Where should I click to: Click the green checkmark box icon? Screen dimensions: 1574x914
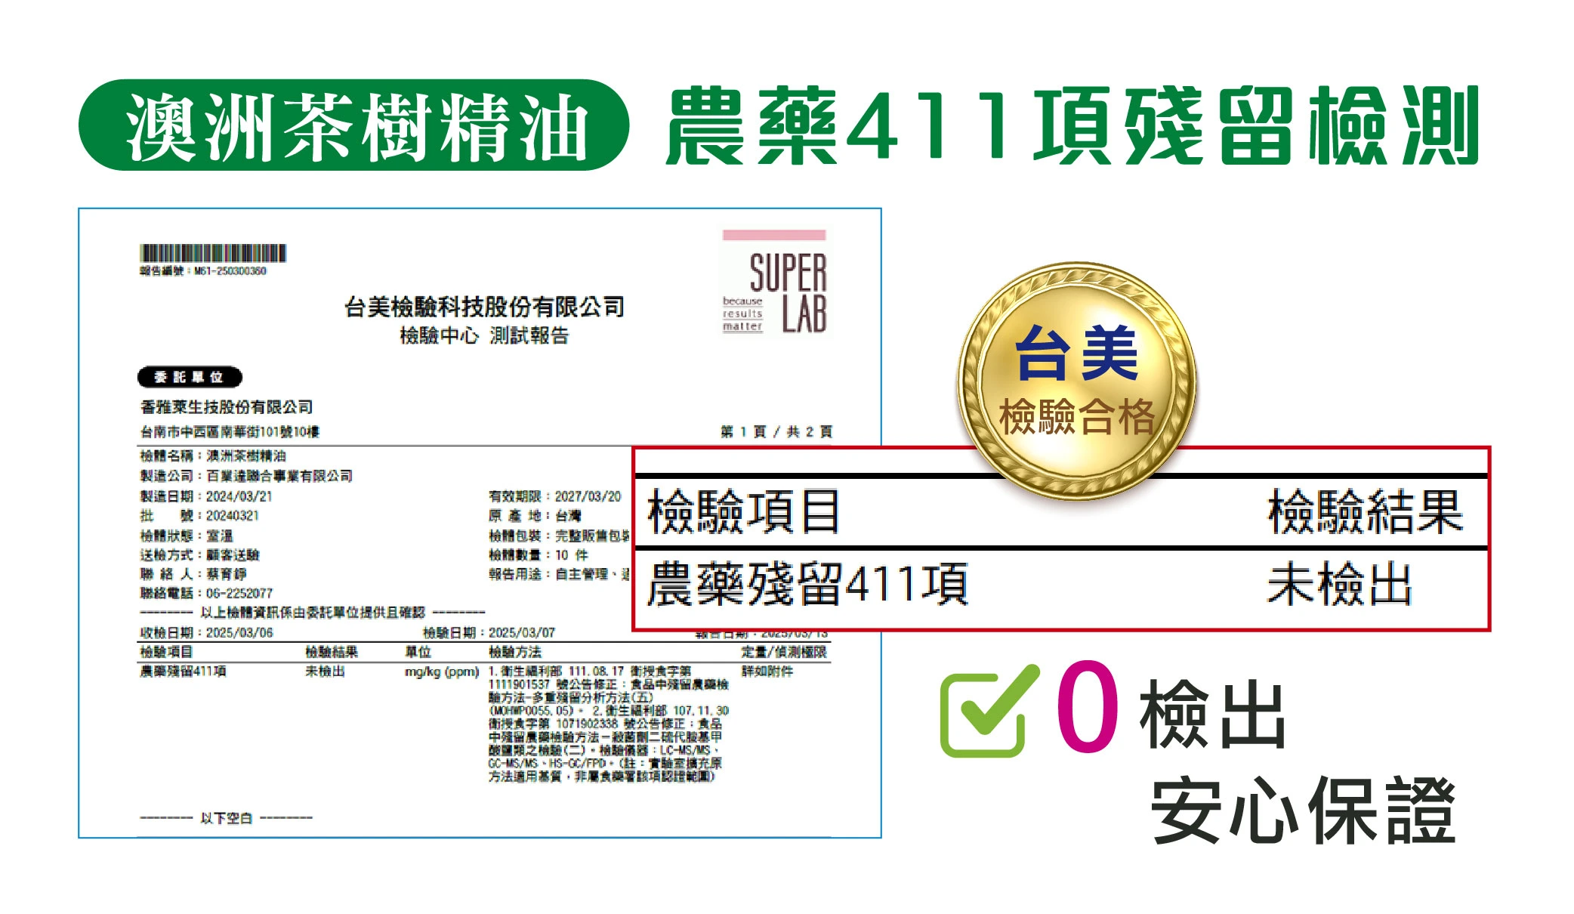click(986, 713)
